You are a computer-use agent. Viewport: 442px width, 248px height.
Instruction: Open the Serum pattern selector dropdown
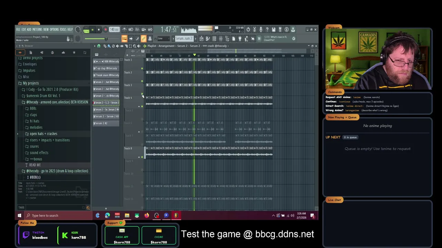click(x=184, y=39)
